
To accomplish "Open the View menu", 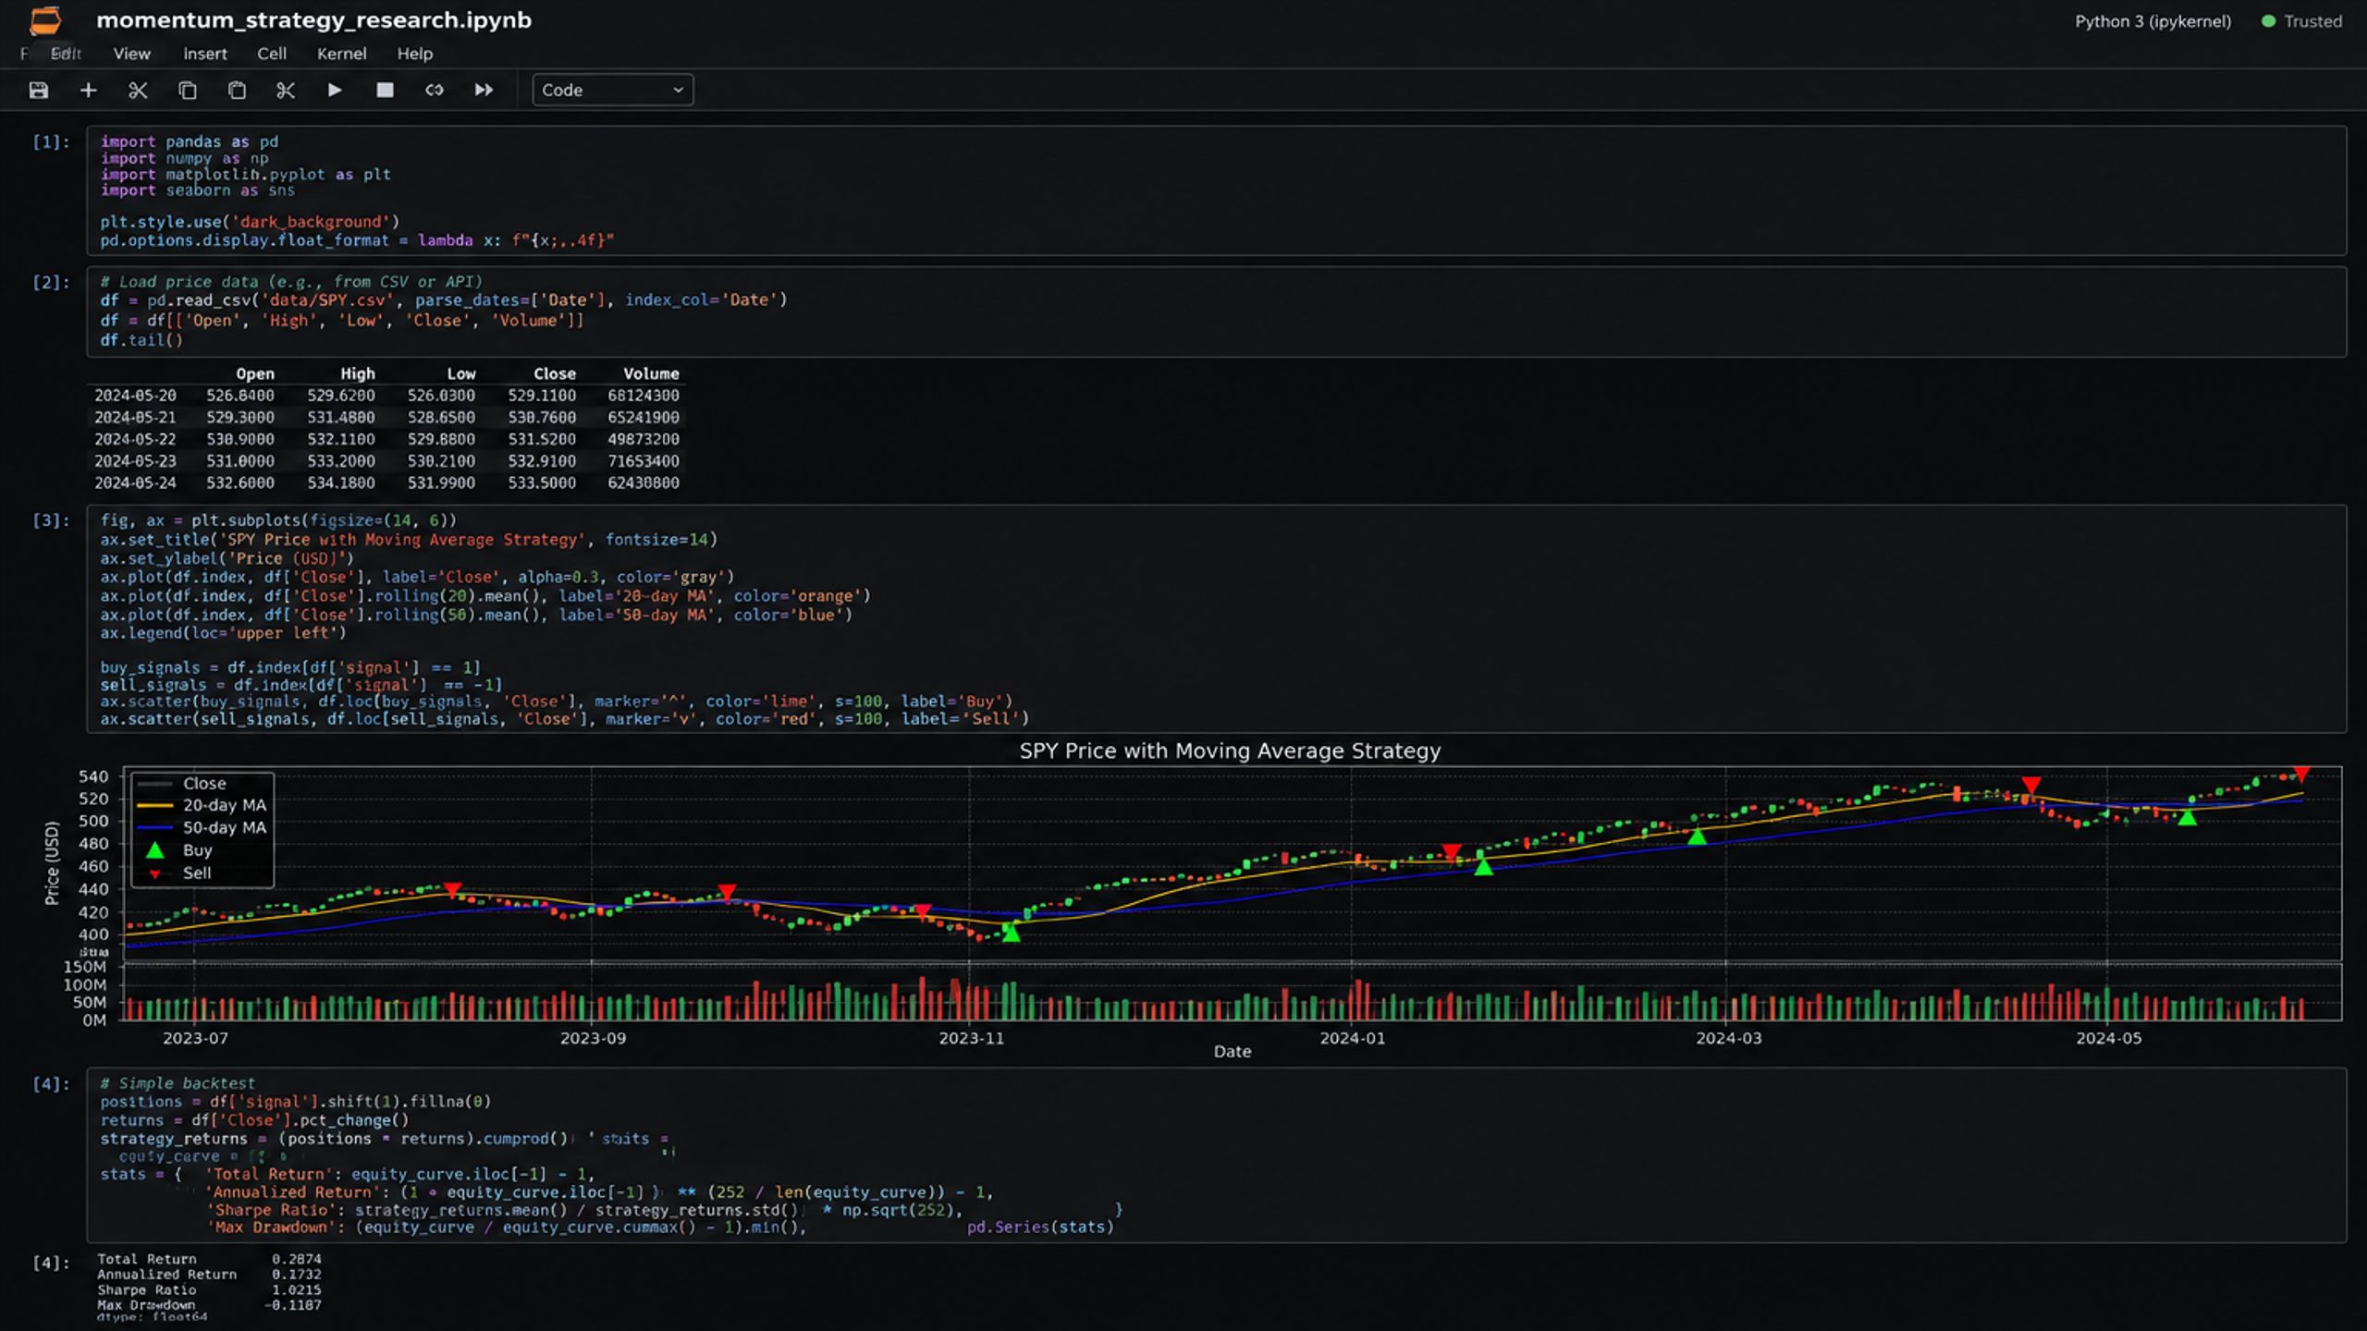I will (x=131, y=54).
